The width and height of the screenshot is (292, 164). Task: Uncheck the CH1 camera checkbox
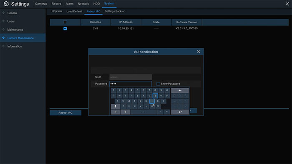[x=65, y=28]
